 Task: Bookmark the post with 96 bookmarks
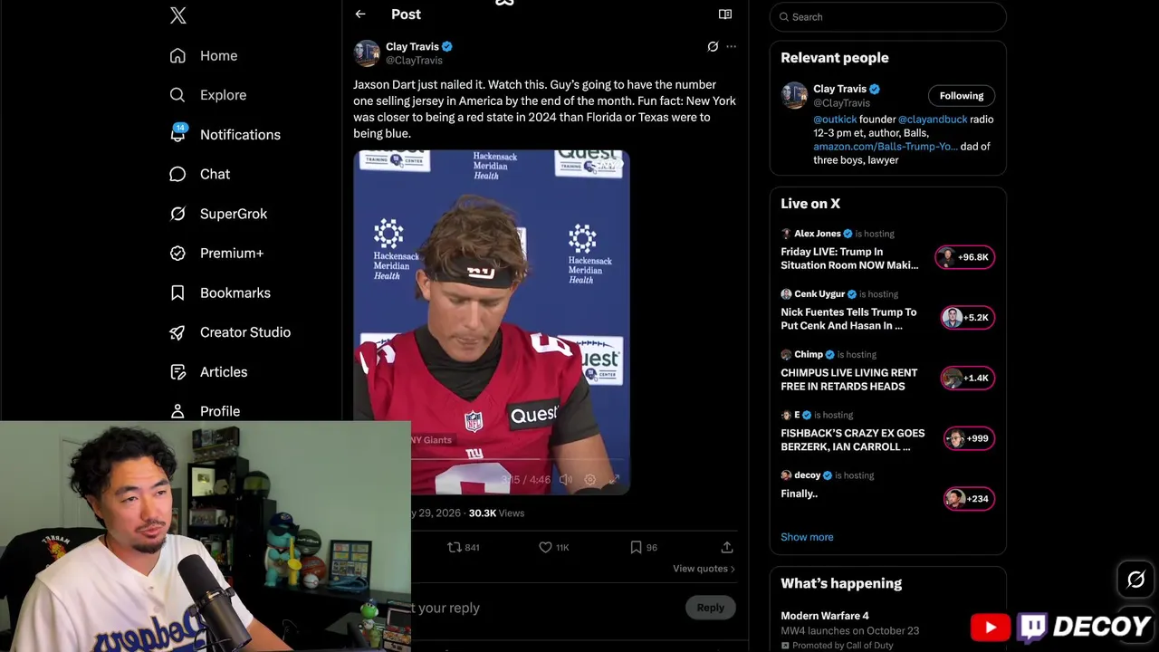pos(644,547)
